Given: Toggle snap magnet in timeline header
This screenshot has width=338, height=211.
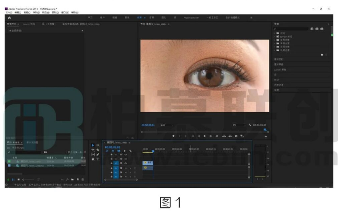Looking at the screenshot, I should click(114, 151).
